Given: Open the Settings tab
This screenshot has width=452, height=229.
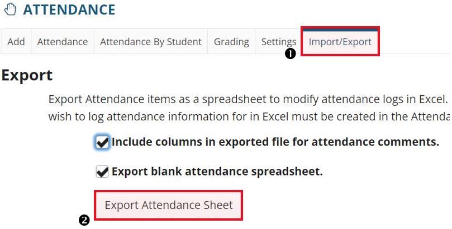Looking at the screenshot, I should pyautogui.click(x=279, y=42).
